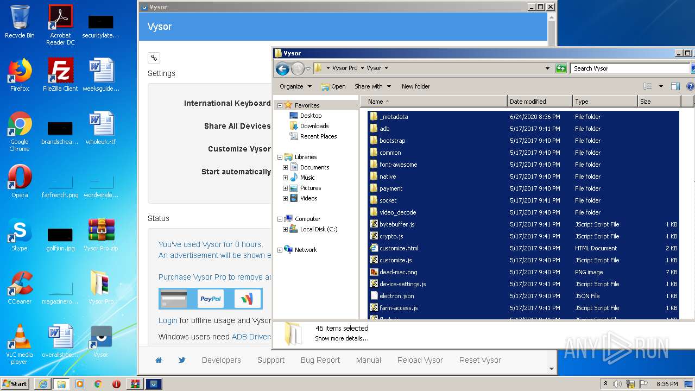Screen dimensions: 695x391
Task: Sort by the Size column header
Action: click(659, 102)
